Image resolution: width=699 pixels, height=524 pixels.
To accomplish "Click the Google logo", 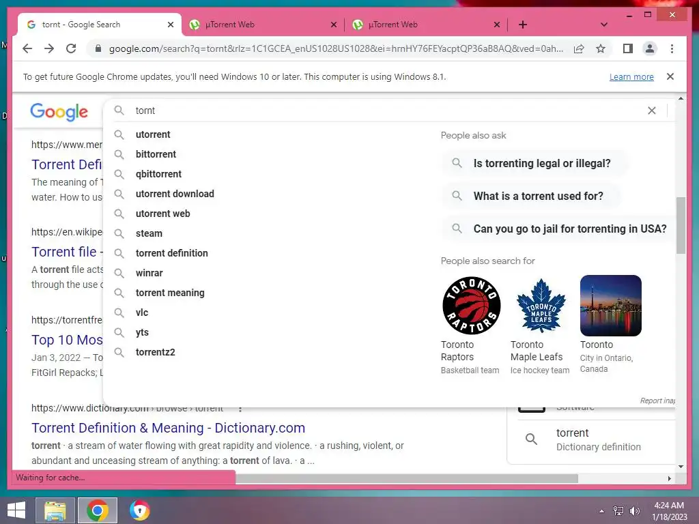I will [x=59, y=111].
